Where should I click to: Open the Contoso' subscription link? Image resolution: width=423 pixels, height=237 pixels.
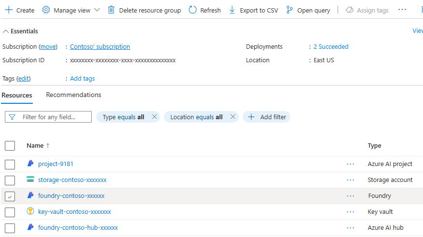coord(100,47)
